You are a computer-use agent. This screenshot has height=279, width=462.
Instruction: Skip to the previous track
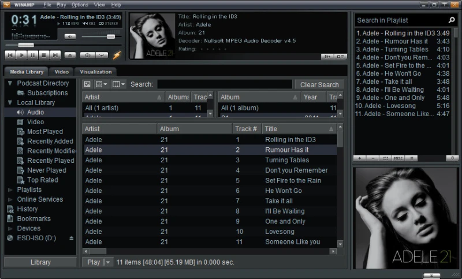tap(10, 55)
